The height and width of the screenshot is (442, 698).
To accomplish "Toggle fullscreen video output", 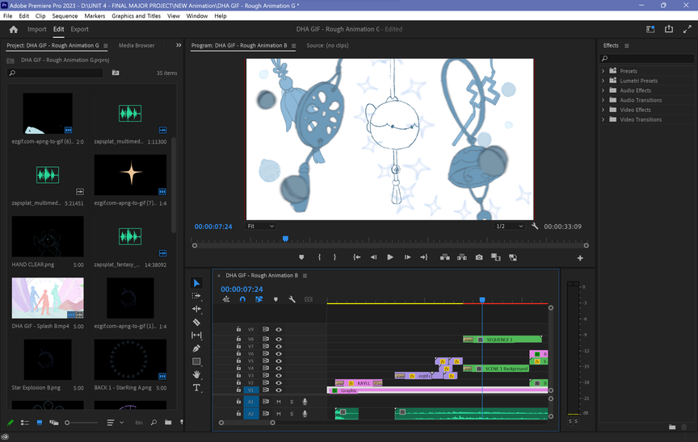I will (x=687, y=29).
